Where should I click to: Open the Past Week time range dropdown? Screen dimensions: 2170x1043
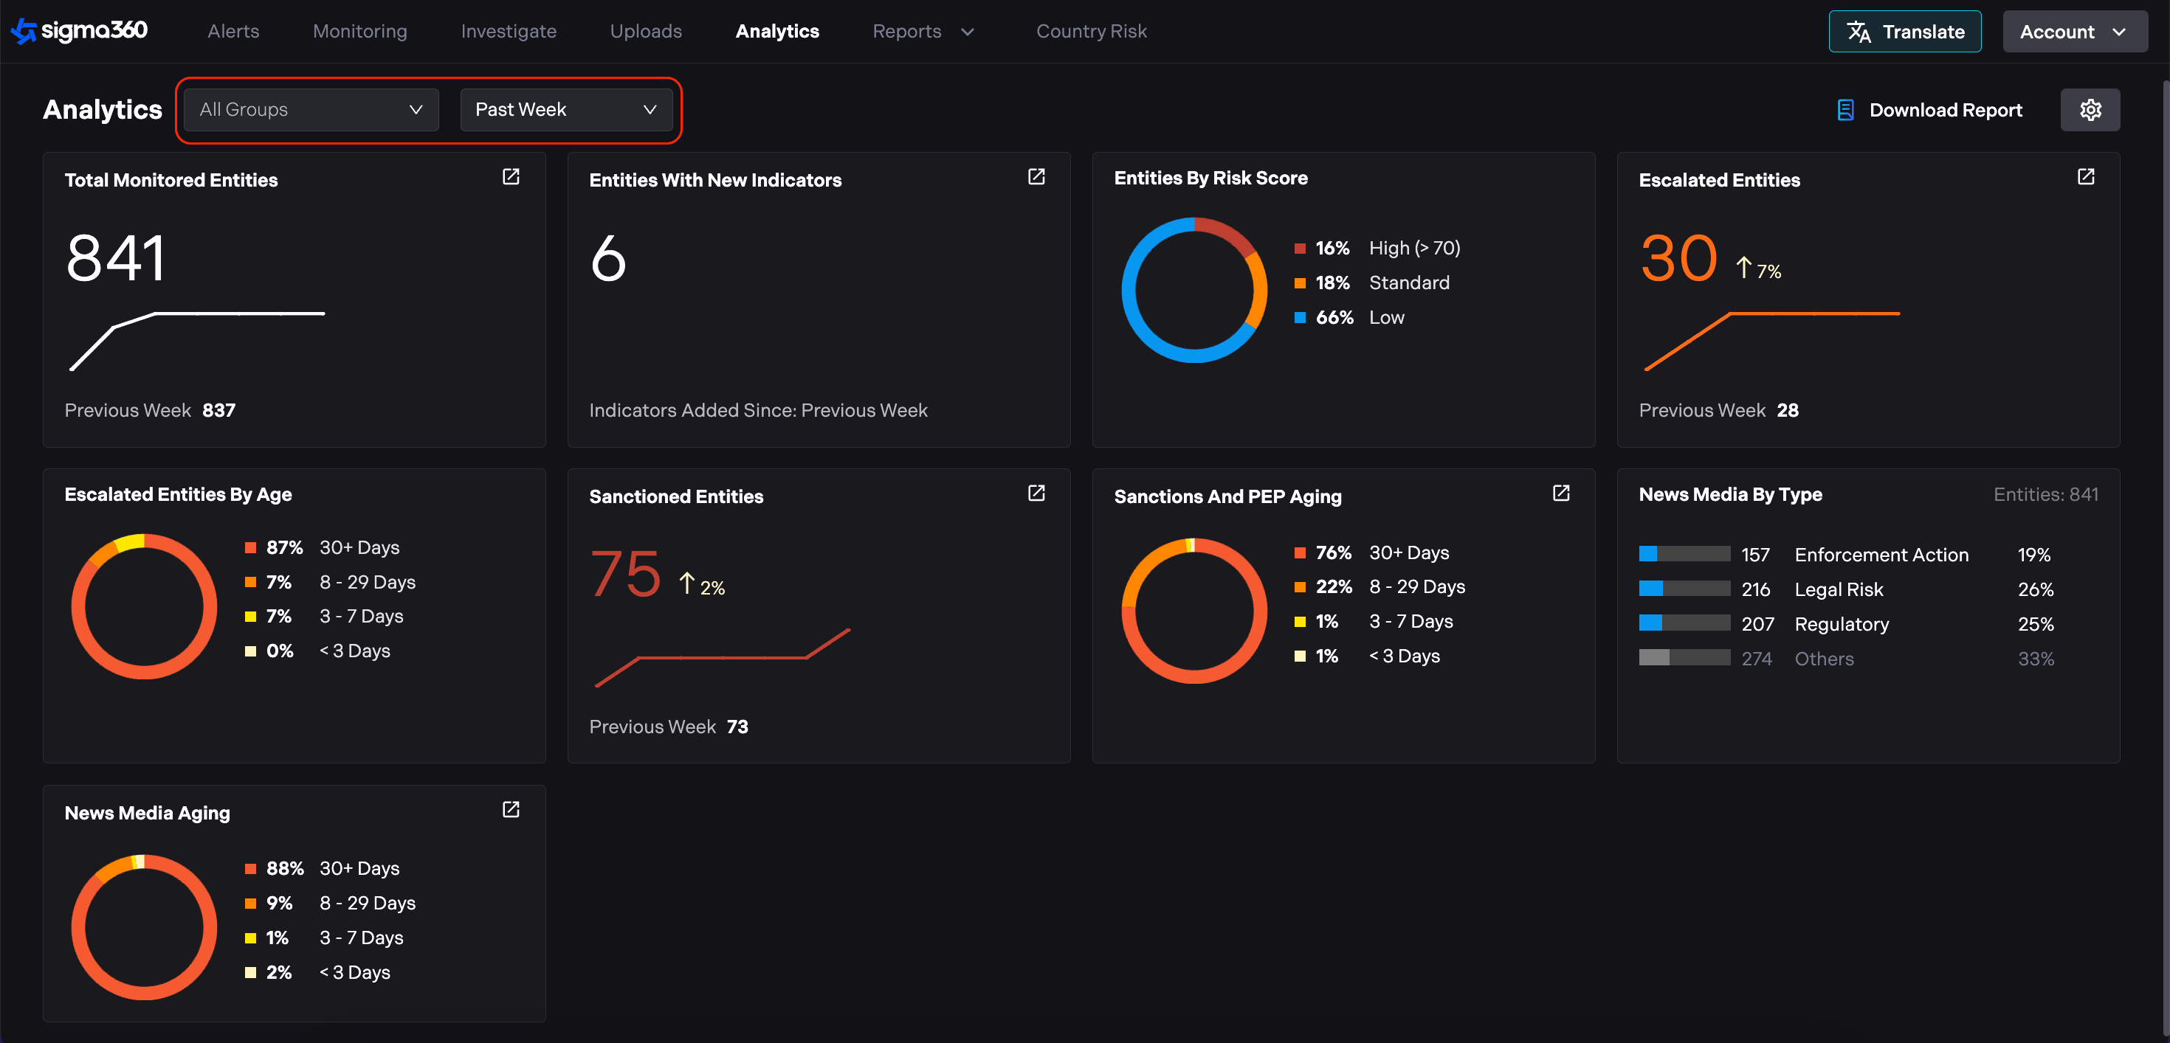coord(565,111)
